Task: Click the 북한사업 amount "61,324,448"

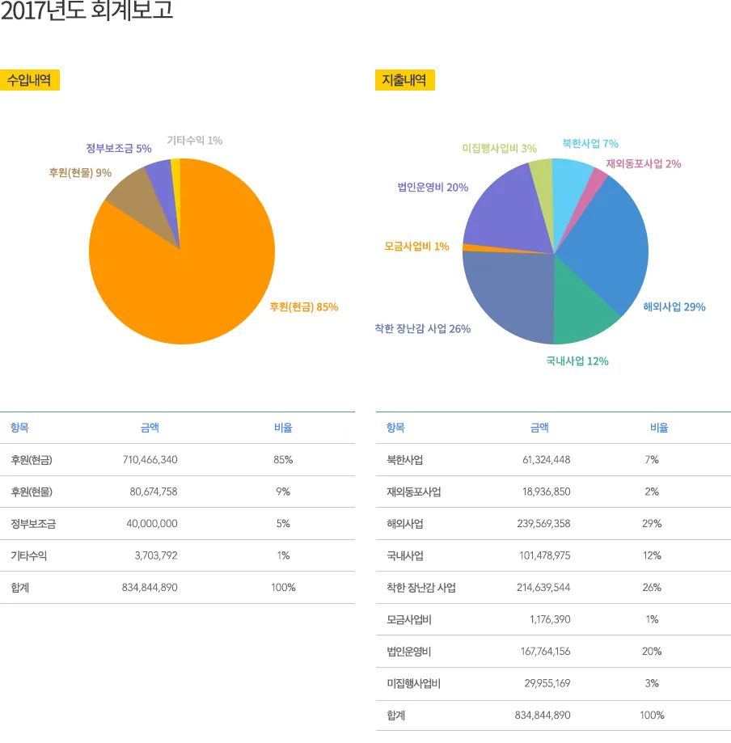Action: (x=546, y=460)
